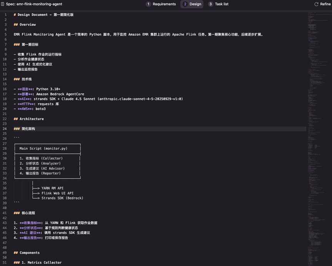
Task: Click the spec document icon beside title
Action: pyautogui.click(x=3, y=4)
